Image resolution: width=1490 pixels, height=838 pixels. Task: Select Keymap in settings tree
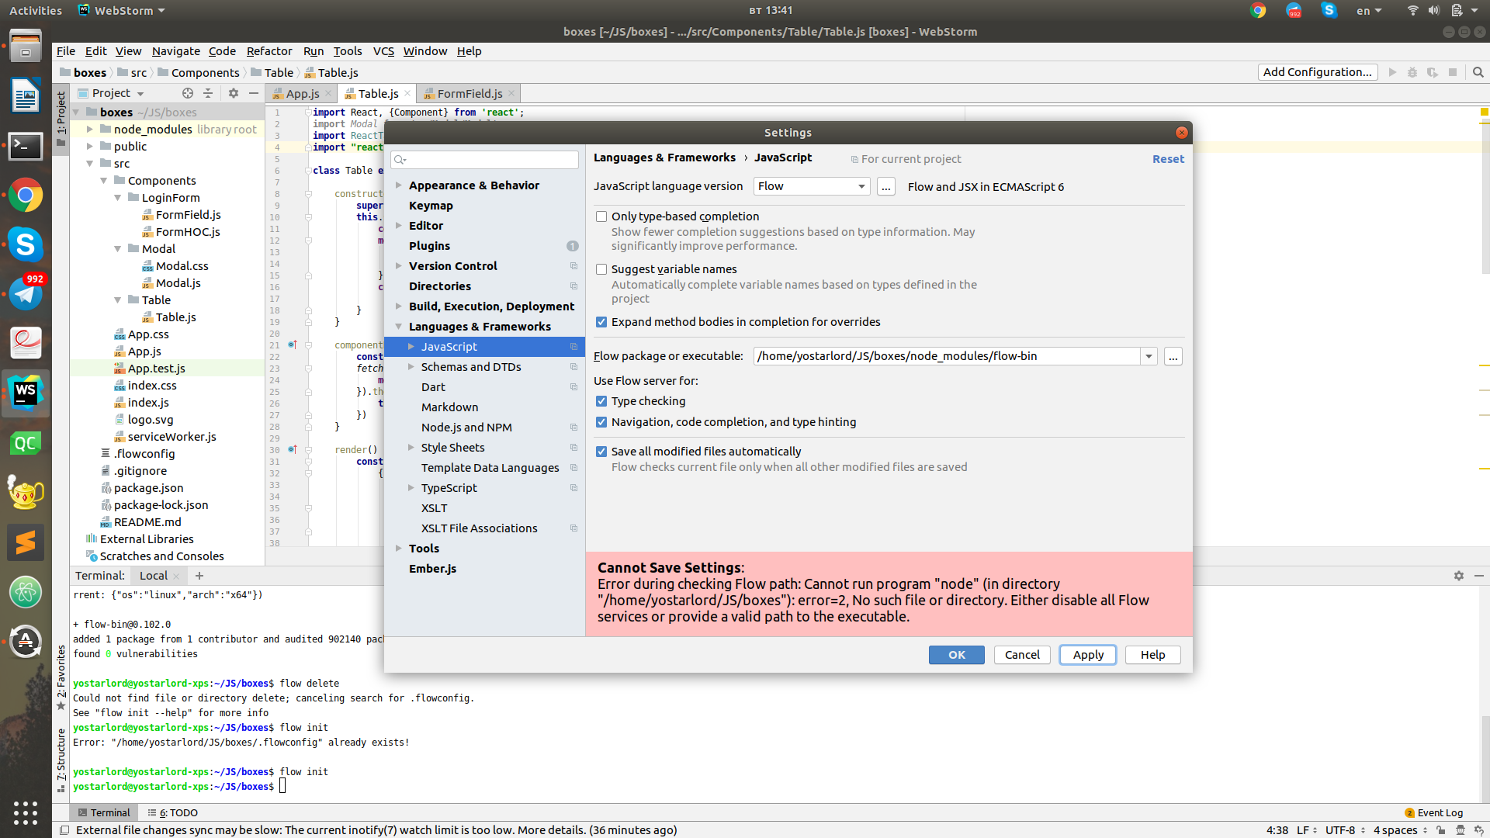point(431,206)
